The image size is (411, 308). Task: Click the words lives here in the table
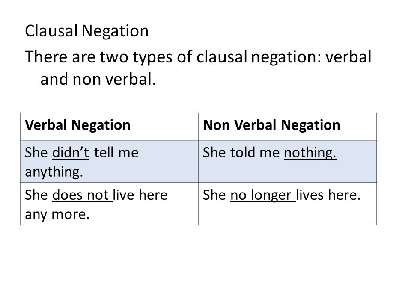(328, 195)
